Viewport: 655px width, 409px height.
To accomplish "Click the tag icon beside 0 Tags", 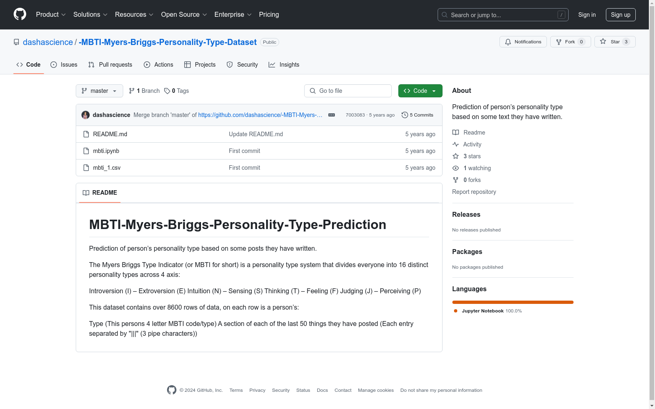I will pos(167,91).
